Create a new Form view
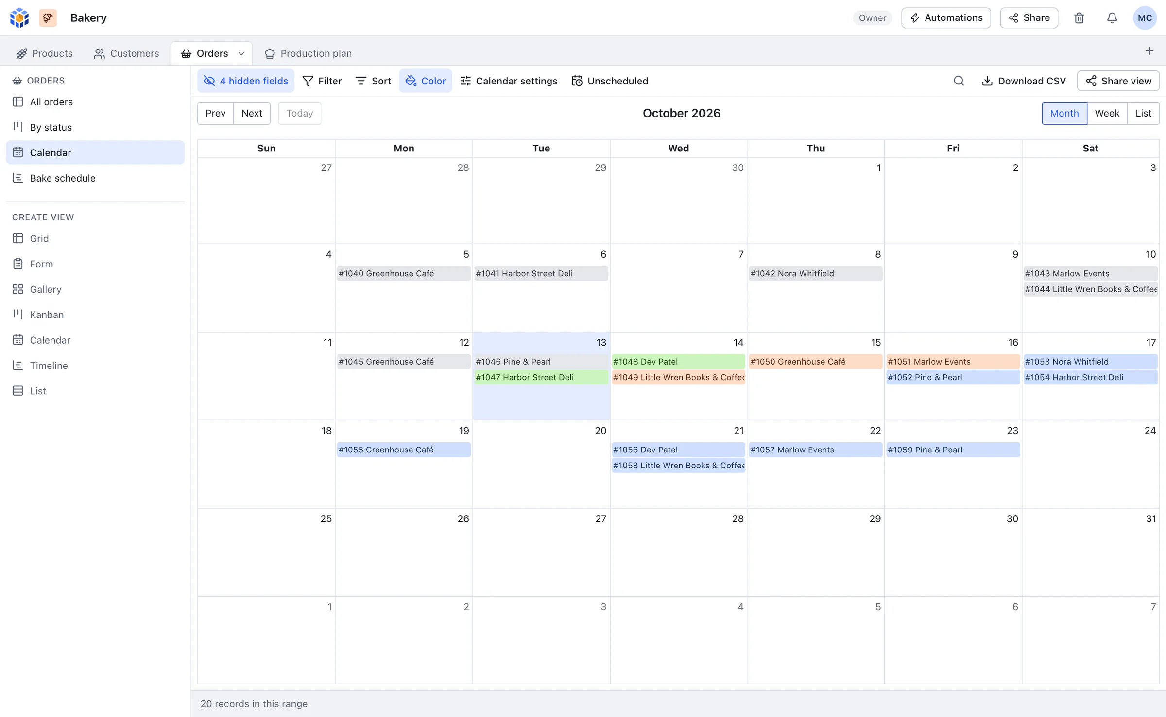The image size is (1166, 717). 95,264
